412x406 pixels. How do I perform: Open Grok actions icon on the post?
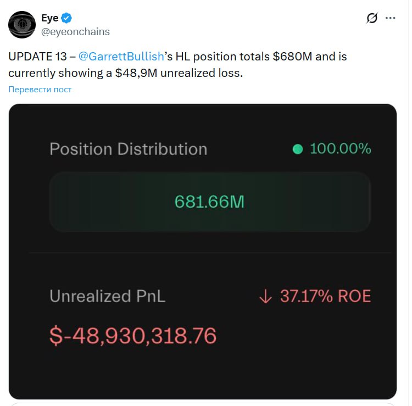click(x=372, y=18)
